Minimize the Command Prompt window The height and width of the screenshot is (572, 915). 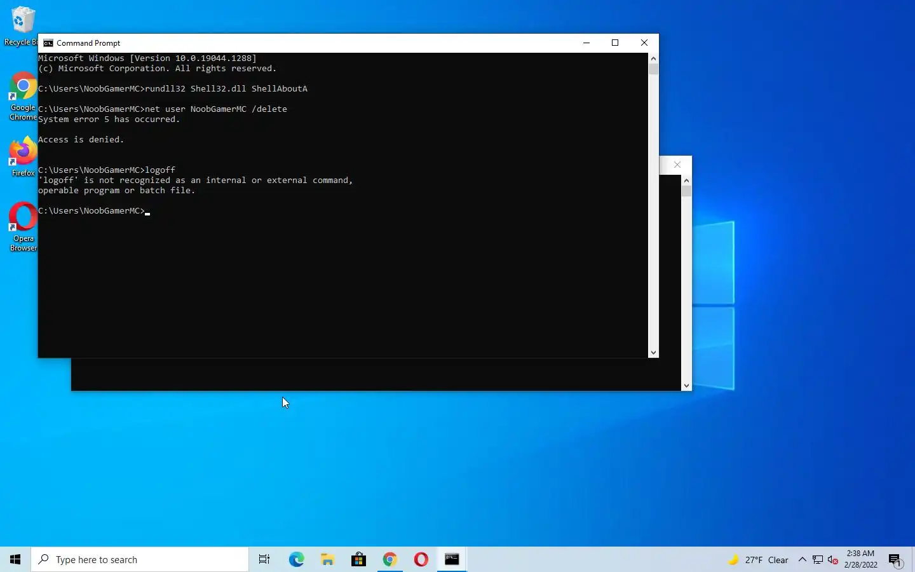pos(586,43)
